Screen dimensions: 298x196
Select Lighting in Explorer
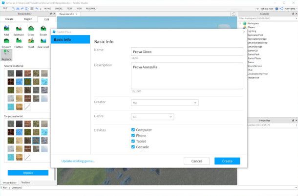coord(252,31)
